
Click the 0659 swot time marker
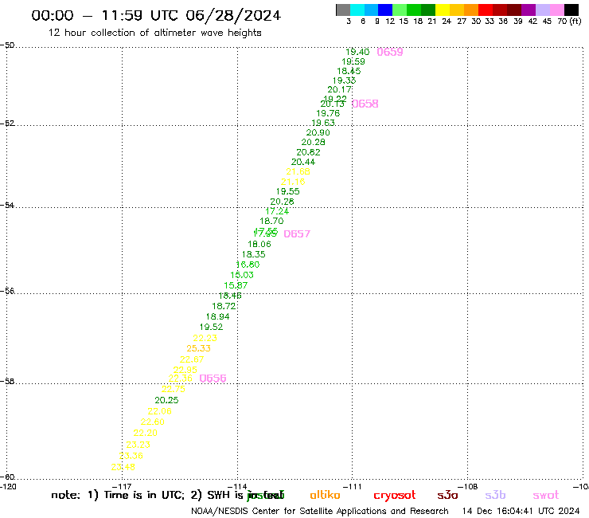pyautogui.click(x=390, y=52)
